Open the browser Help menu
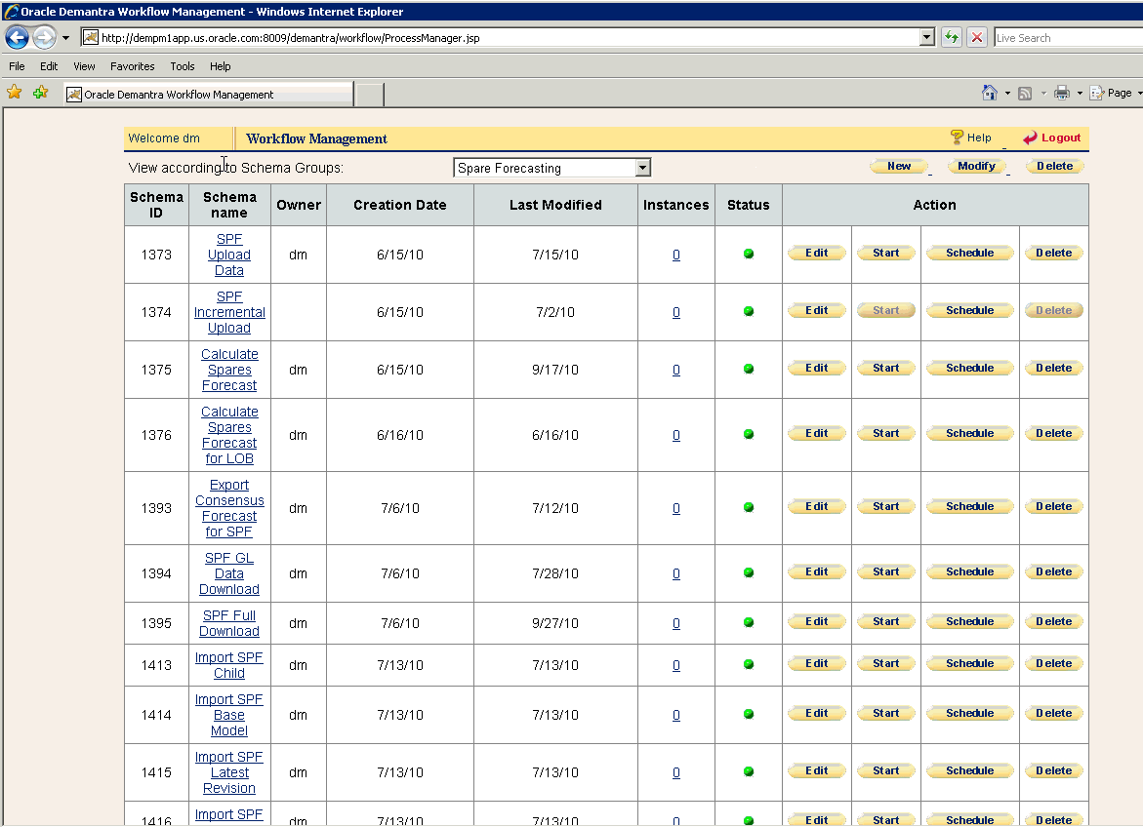This screenshot has width=1143, height=827. 221,66
